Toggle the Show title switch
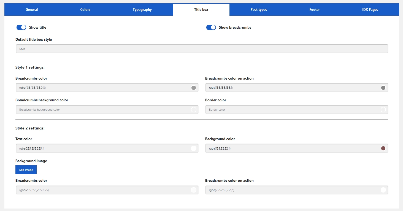Image resolution: width=403 pixels, height=211 pixels. (21, 27)
